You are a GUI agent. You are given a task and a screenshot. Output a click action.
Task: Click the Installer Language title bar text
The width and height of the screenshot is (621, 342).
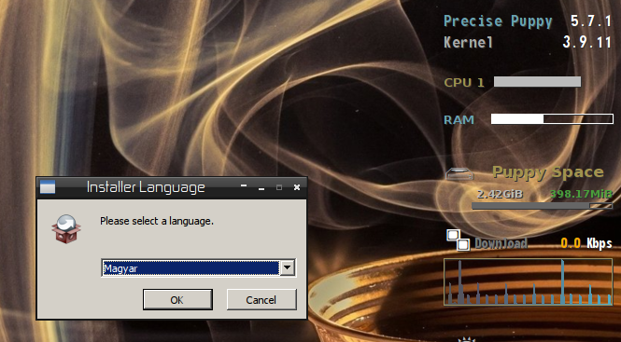146,187
